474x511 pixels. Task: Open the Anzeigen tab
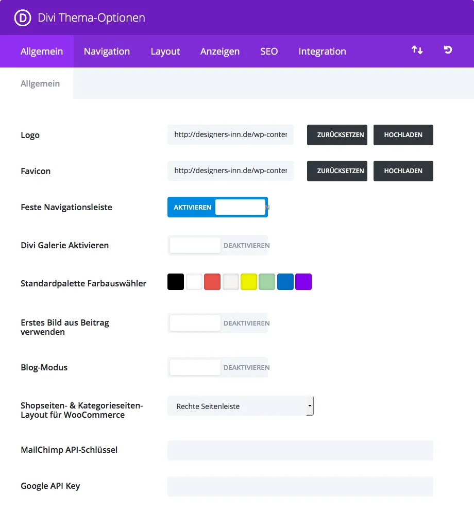click(219, 52)
